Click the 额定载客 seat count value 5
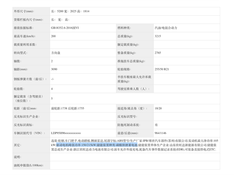This screenshot has height=175, width=234. pos(52,98)
